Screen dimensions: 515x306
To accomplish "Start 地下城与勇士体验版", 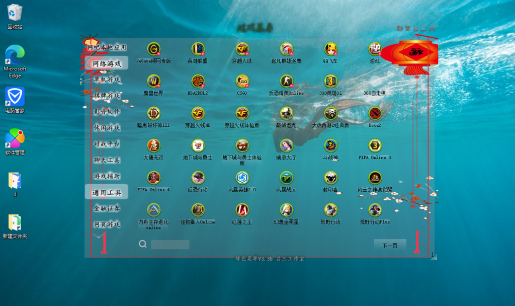I will tap(242, 146).
